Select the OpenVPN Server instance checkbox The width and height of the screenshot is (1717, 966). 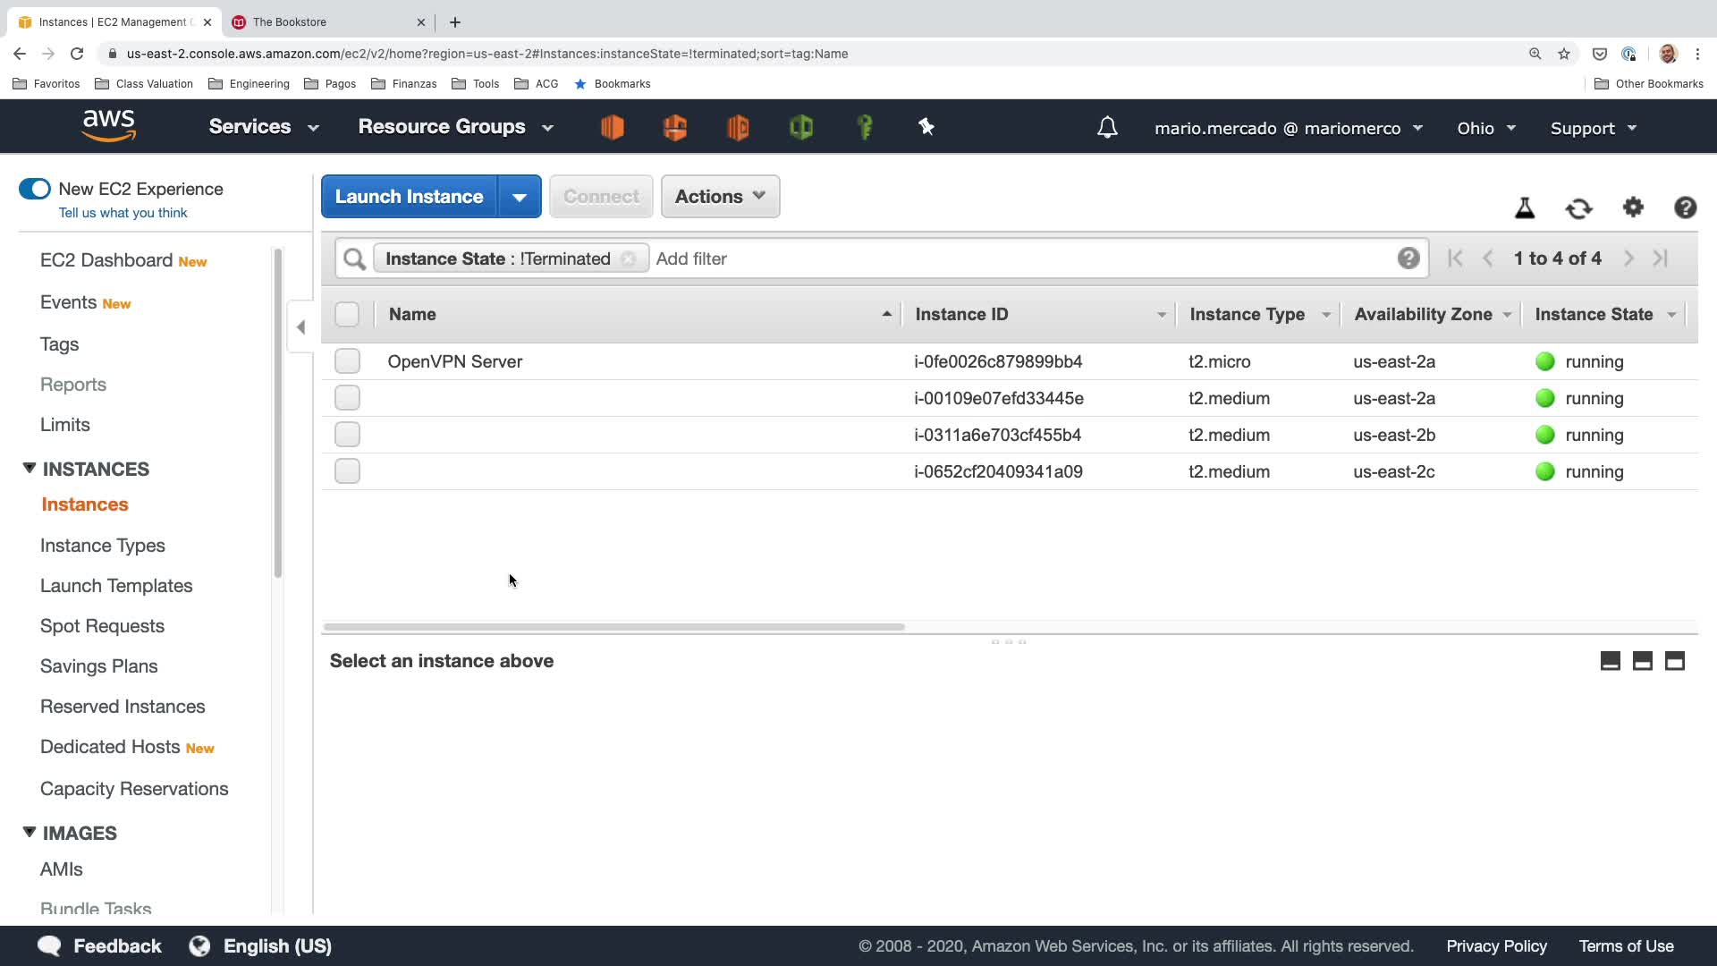click(x=347, y=361)
